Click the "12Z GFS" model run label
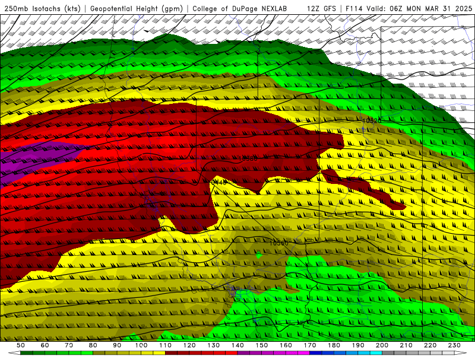The height and width of the screenshot is (356, 475). click(x=321, y=8)
